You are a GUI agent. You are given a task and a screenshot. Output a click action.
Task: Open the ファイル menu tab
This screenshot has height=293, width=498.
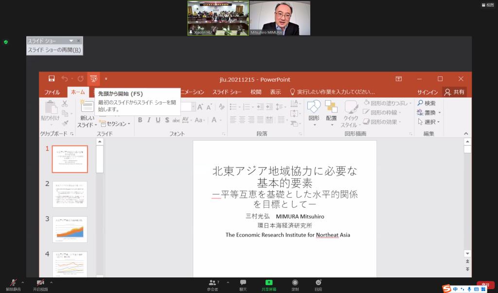52,92
